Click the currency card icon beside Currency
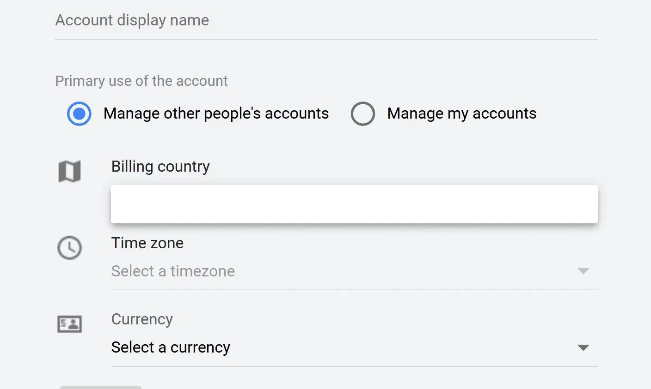 click(x=69, y=324)
